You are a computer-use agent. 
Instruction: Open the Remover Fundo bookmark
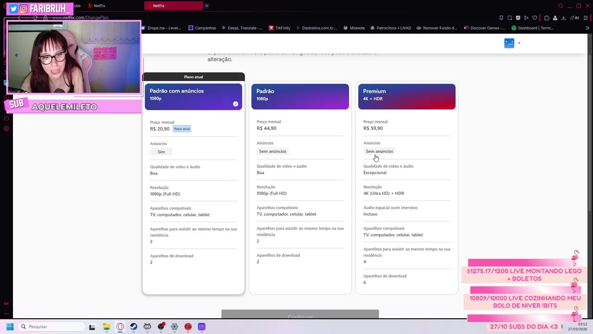(436, 28)
